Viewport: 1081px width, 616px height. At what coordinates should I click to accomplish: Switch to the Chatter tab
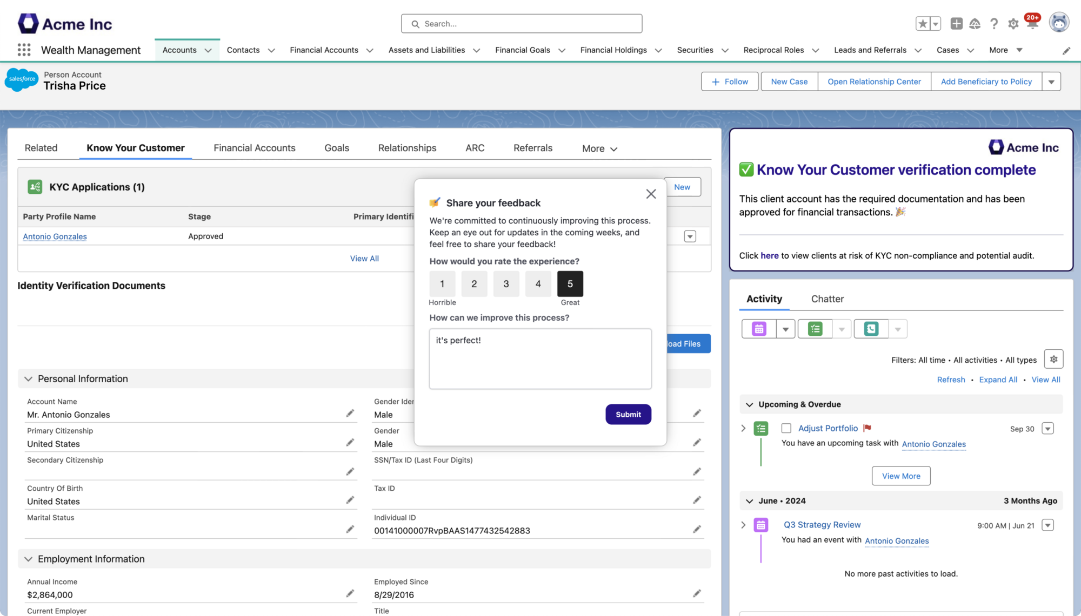827,299
